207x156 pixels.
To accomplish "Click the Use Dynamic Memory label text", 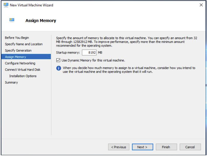I will point(93,60).
